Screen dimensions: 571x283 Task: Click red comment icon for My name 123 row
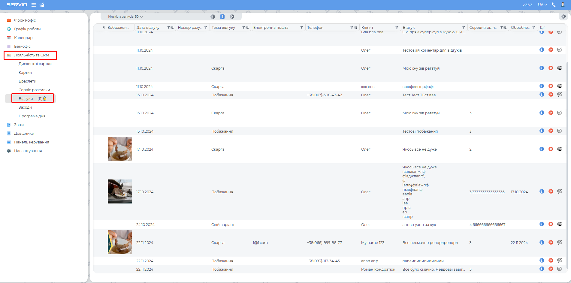(551, 242)
